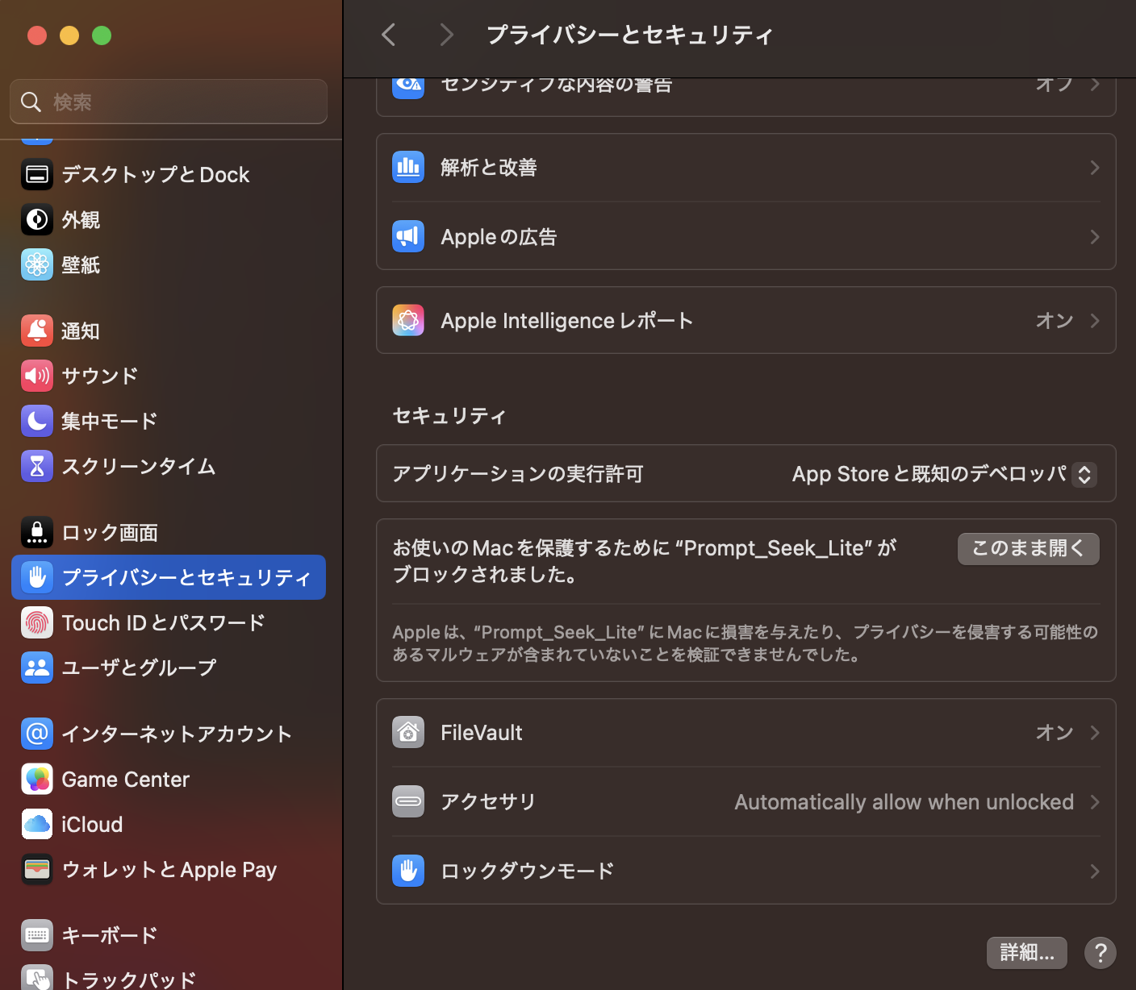Viewport: 1136px width, 990px height.
Task: Open help with the question mark button
Action: pyautogui.click(x=1100, y=952)
